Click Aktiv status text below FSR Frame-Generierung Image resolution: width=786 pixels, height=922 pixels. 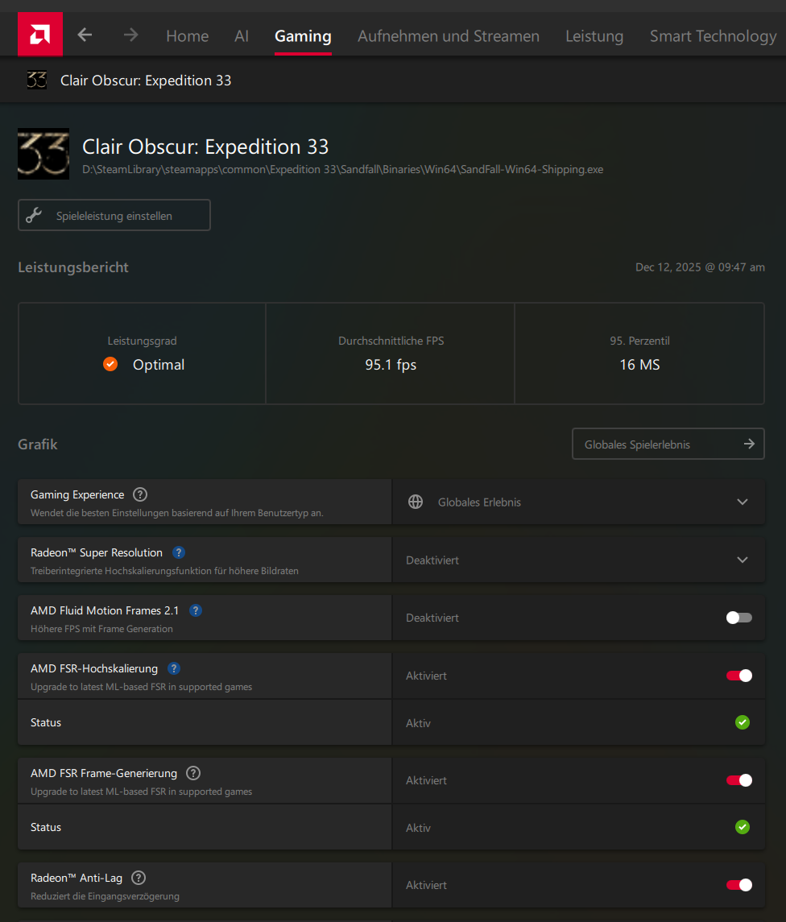coord(418,827)
